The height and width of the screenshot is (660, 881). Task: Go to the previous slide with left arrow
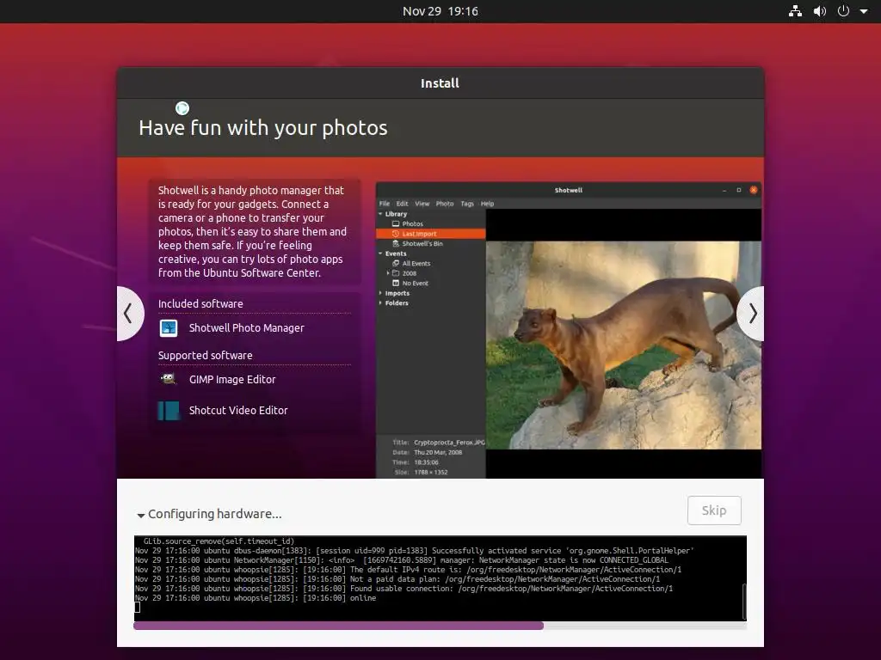click(x=129, y=314)
